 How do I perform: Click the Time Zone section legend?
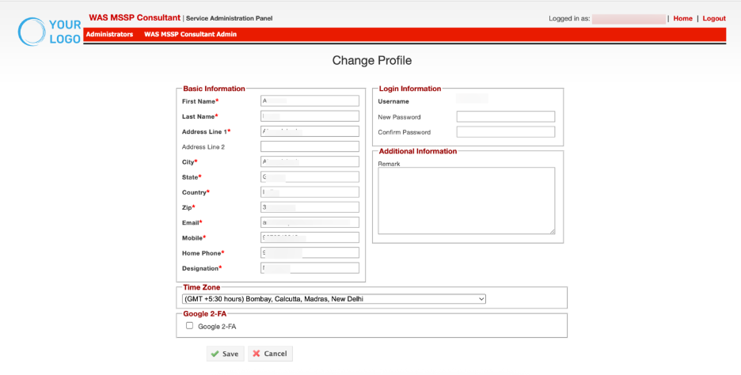coord(201,287)
